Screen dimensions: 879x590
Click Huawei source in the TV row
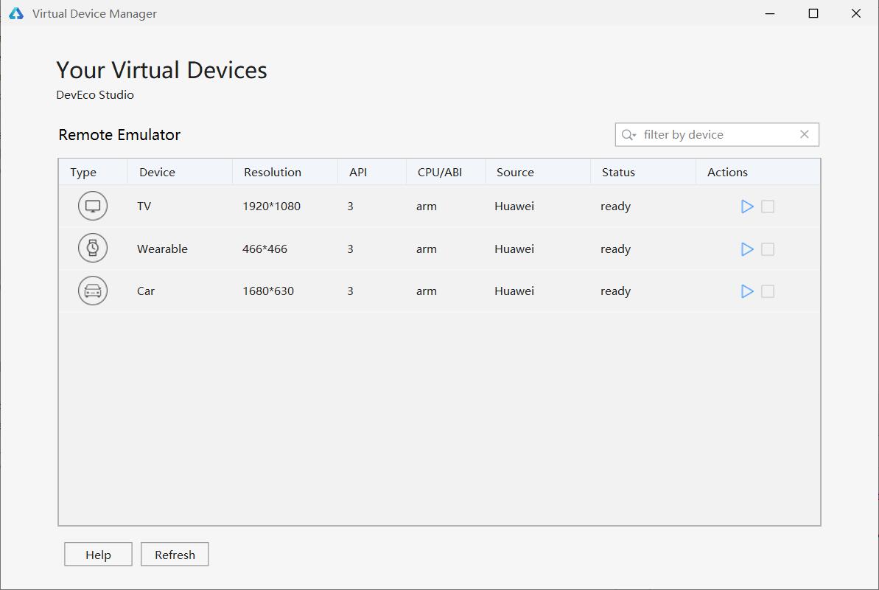tap(514, 206)
